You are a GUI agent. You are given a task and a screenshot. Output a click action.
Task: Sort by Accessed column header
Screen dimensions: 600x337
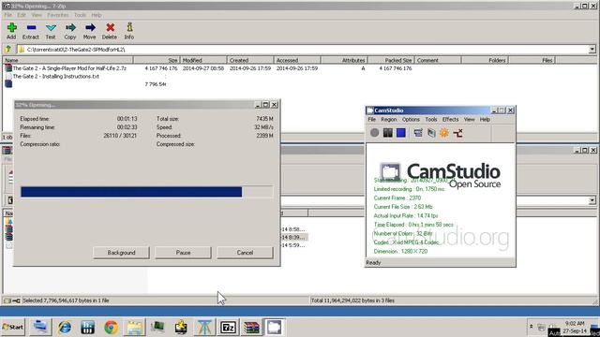click(x=297, y=60)
